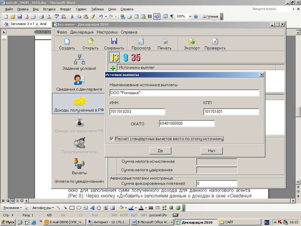Open fill color dropdown arrow in drawing toolbar
Viewport: 301px width, 226px height.
click(x=126, y=208)
